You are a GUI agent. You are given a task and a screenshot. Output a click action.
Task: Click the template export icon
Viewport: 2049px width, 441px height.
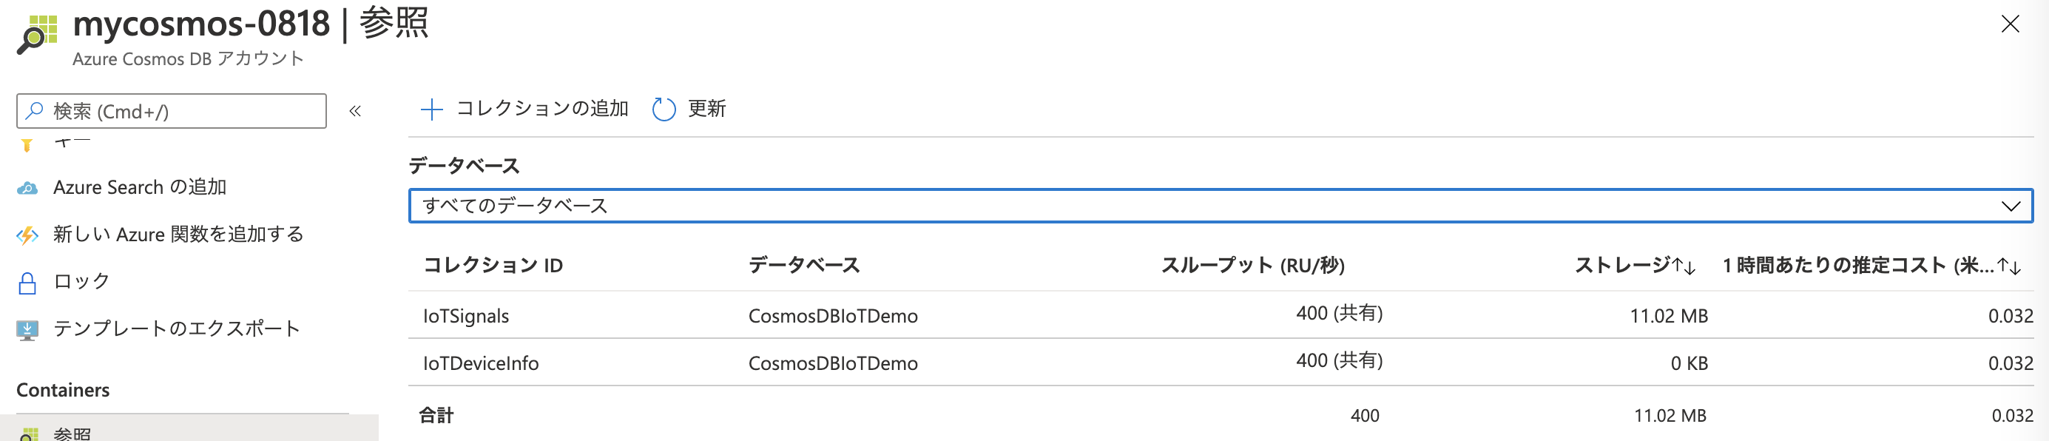tap(27, 328)
